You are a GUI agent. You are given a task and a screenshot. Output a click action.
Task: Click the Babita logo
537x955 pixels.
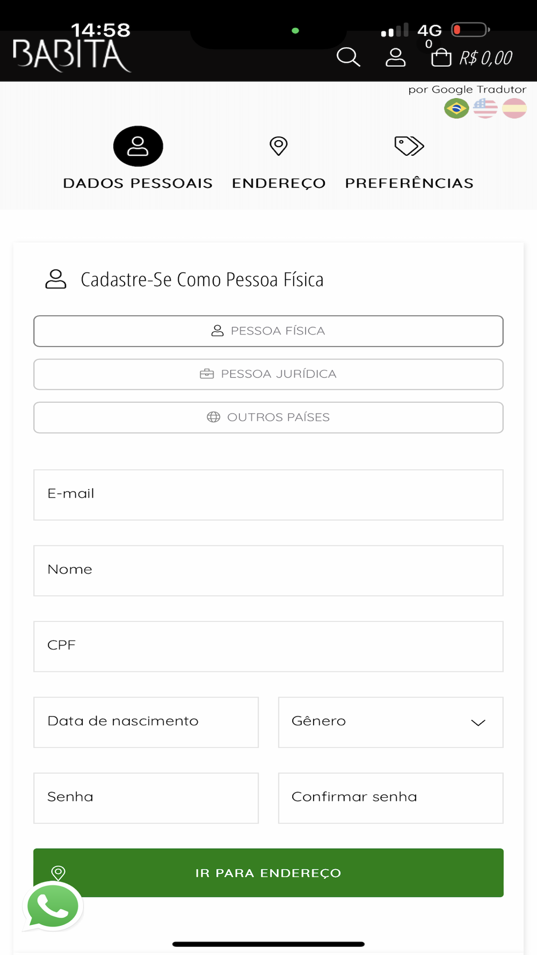pyautogui.click(x=71, y=55)
